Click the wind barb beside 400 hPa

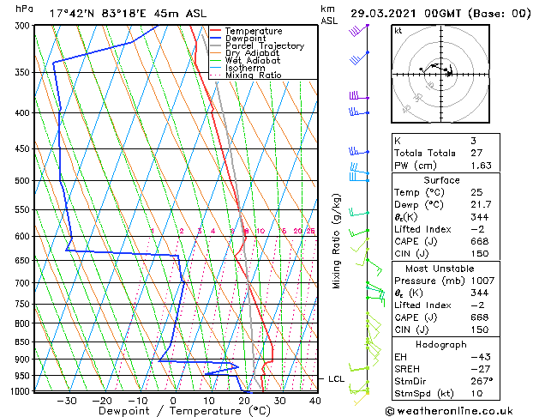358,112
